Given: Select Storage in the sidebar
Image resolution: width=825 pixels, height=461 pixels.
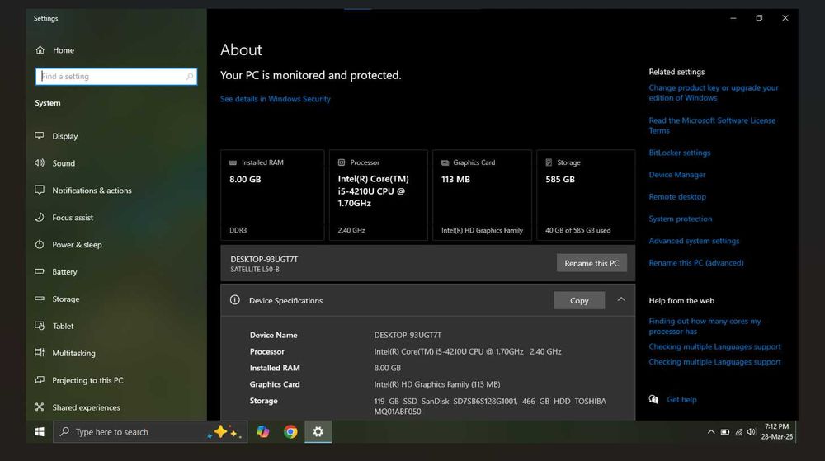Looking at the screenshot, I should pyautogui.click(x=65, y=299).
